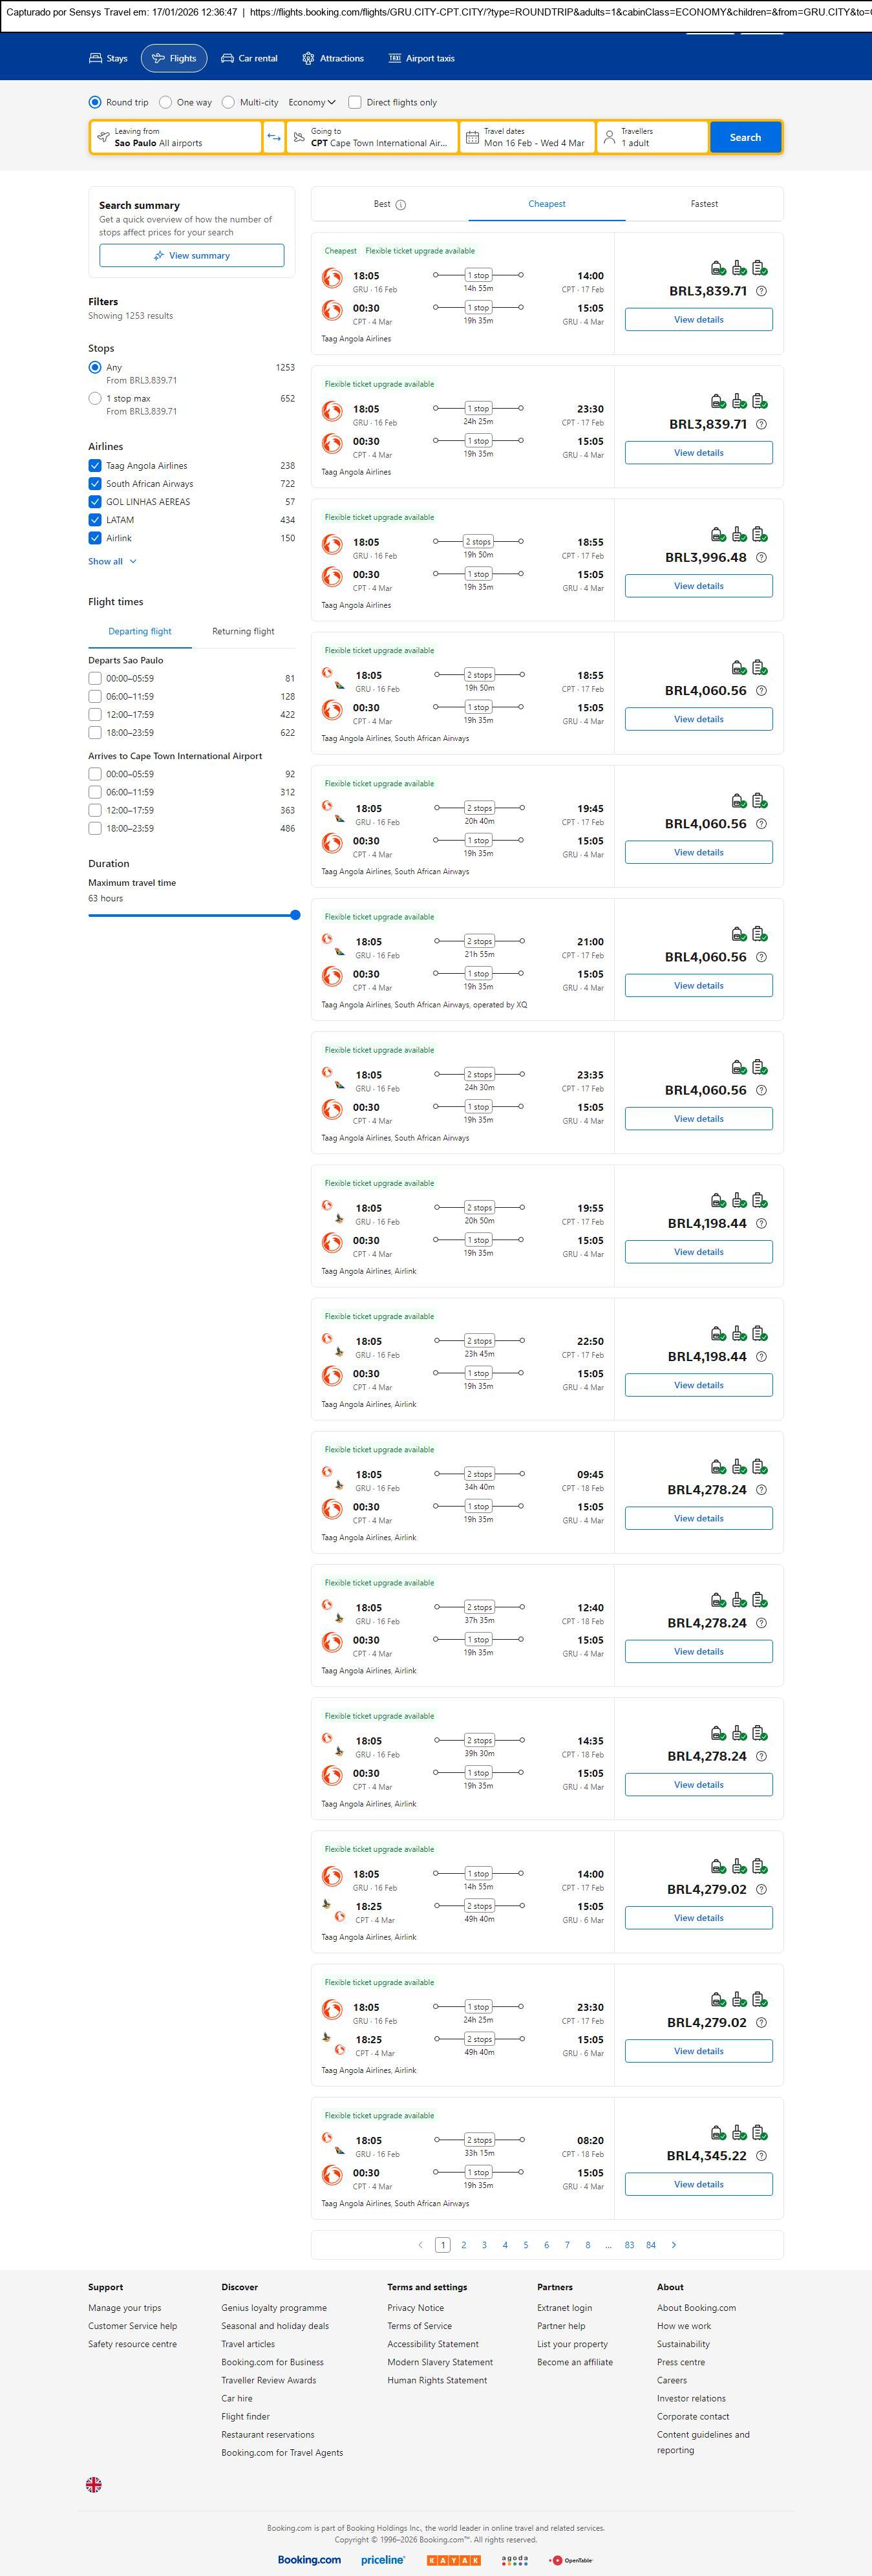
Task: Uncheck the GOL LINHAS AEREAS airline filter
Action: (95, 502)
